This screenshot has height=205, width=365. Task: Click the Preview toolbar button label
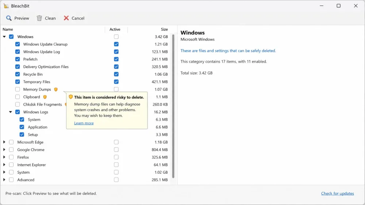click(22, 18)
